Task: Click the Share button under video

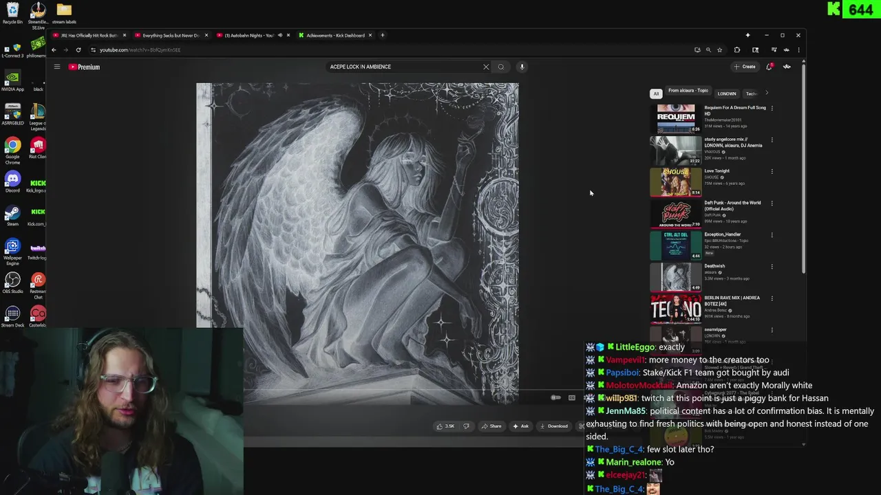Action: point(491,426)
